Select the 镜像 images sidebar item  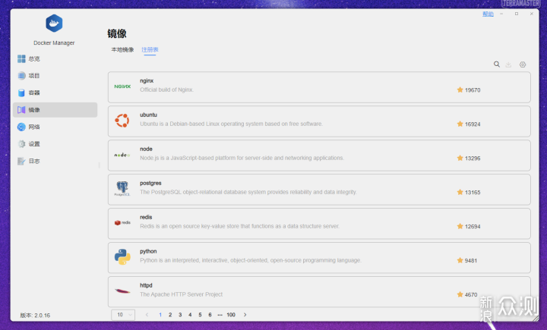[x=55, y=110]
